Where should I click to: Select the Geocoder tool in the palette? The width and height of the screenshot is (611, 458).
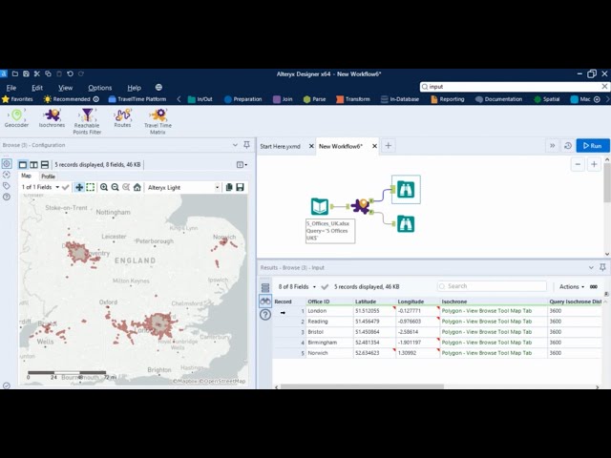[x=16, y=118]
